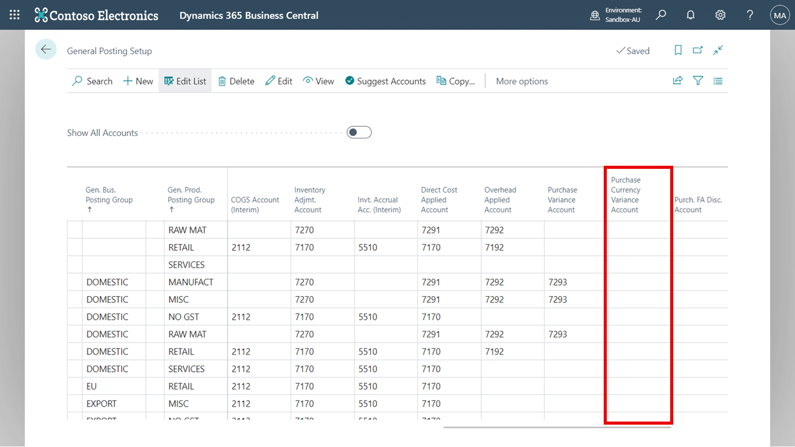Search within the list
The width and height of the screenshot is (795, 447).
(x=92, y=81)
